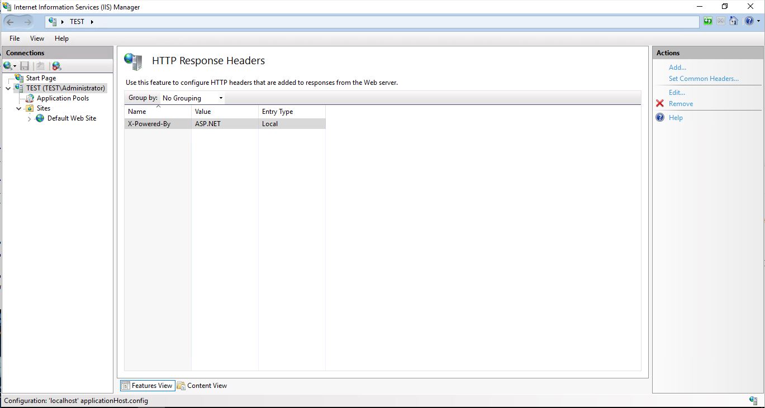Open the Create New Connection globe icon
Viewport: 765px width, 408px height.
[7, 65]
